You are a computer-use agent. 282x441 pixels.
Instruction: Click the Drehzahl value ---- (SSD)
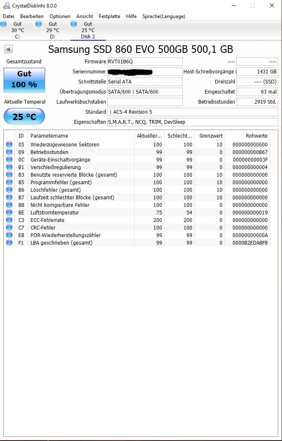coord(257,82)
